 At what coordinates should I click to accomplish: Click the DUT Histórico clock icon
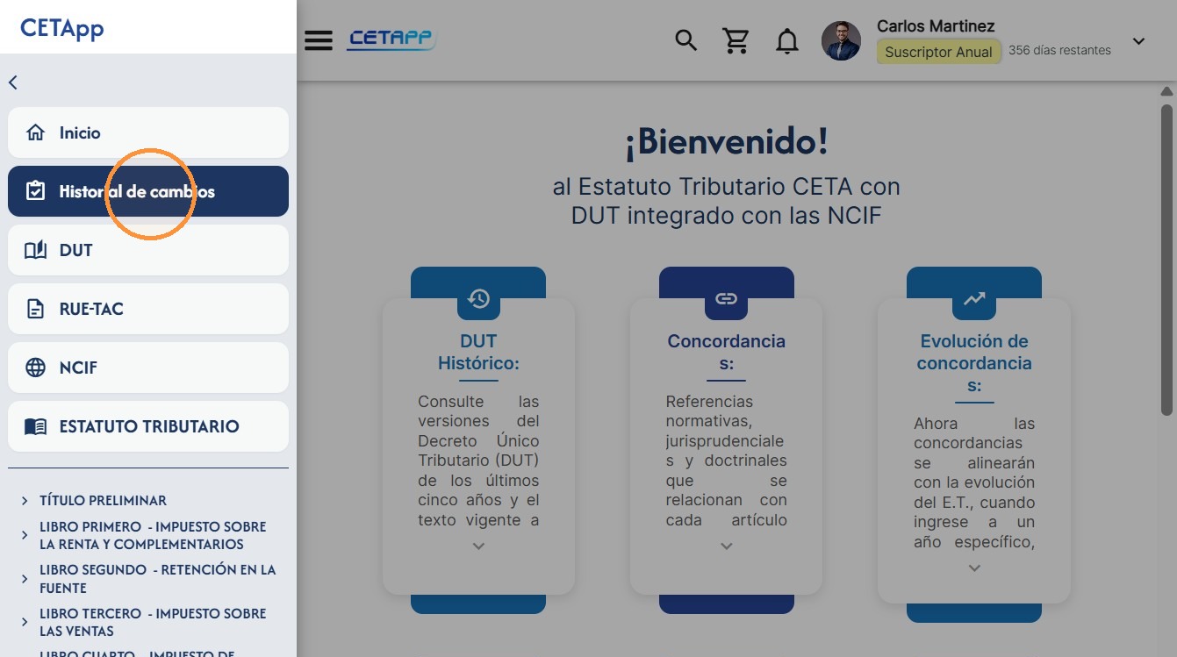tap(478, 299)
